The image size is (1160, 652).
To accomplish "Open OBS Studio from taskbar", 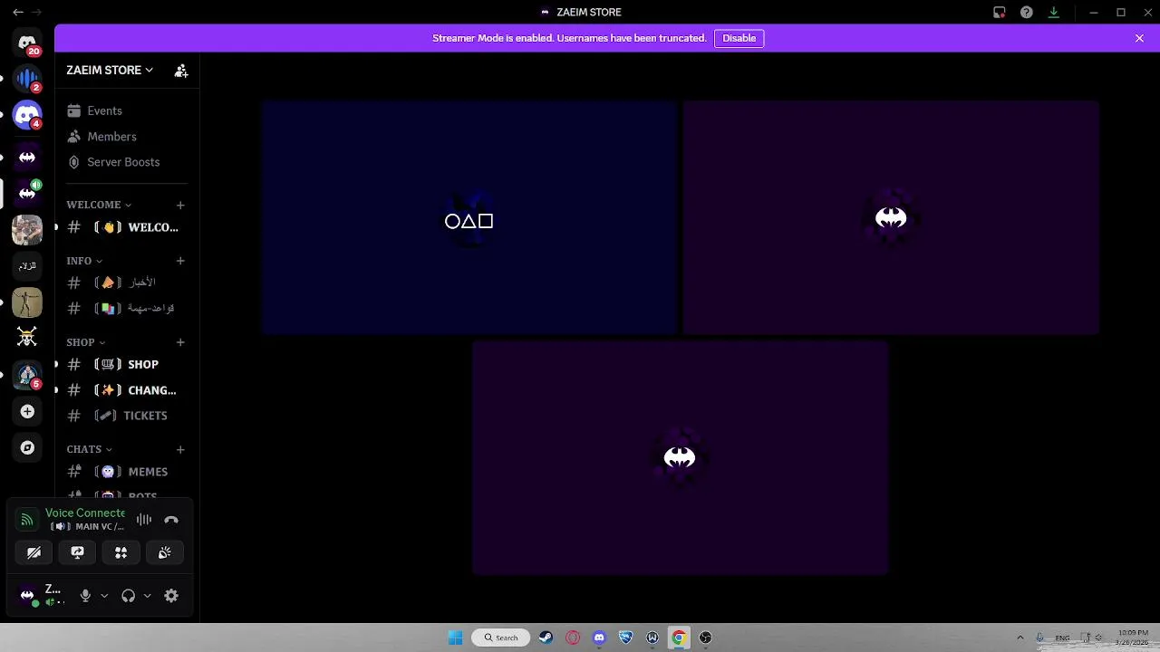I will pos(705,638).
